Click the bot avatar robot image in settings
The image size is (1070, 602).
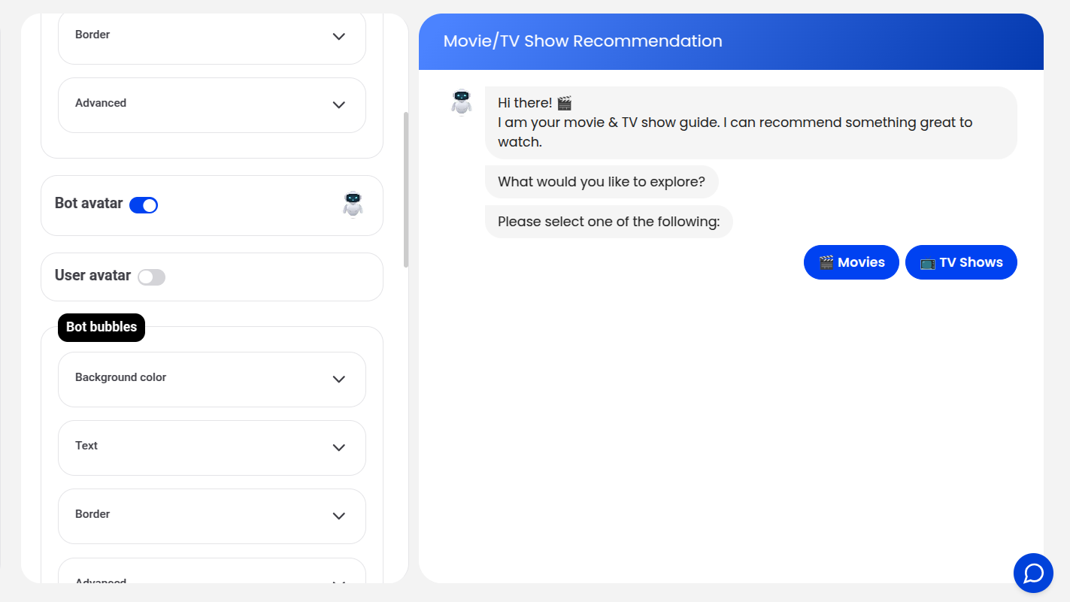pos(353,204)
